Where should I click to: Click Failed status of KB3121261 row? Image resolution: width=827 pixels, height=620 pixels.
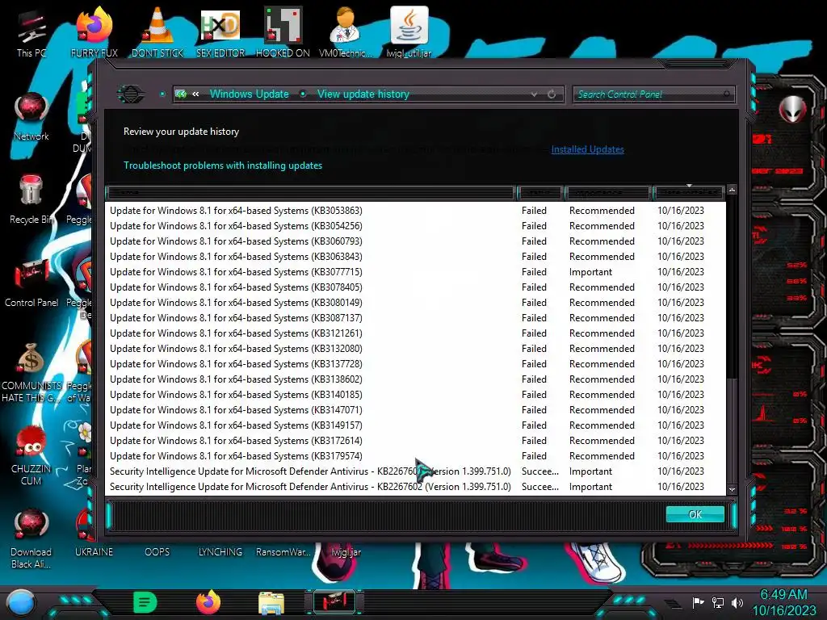pyautogui.click(x=534, y=333)
